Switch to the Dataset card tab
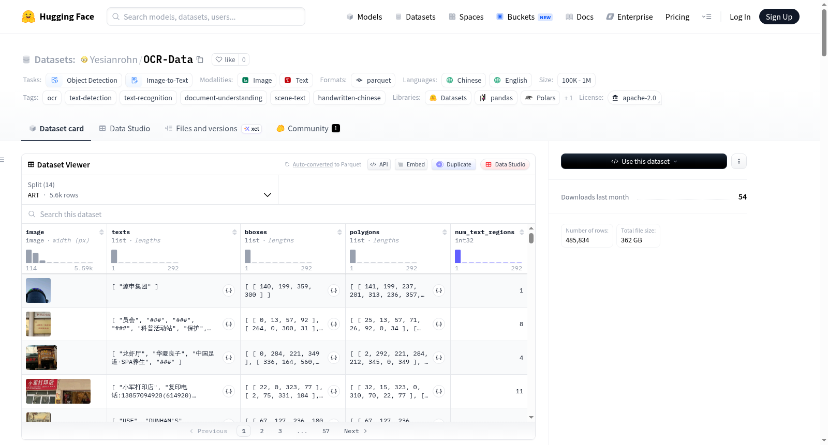The height and width of the screenshot is (445, 828). tap(56, 129)
